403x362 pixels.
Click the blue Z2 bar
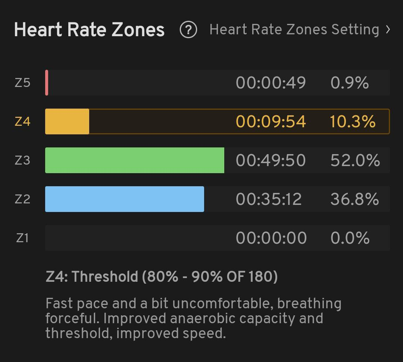(124, 199)
